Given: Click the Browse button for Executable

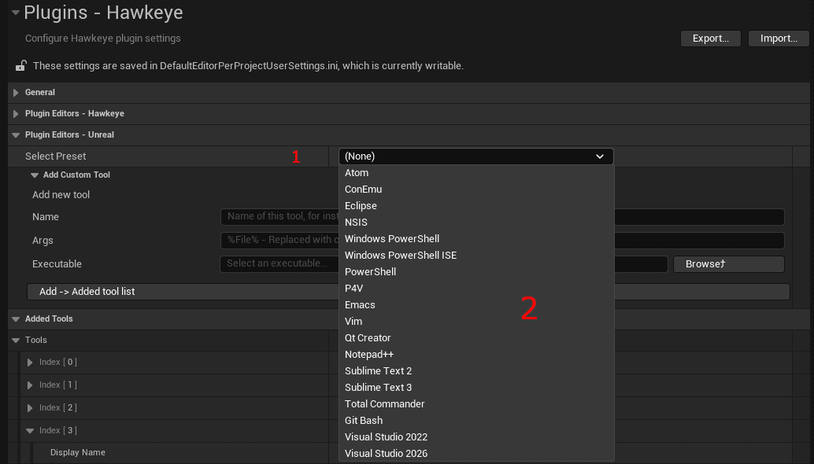Looking at the screenshot, I should coord(727,263).
